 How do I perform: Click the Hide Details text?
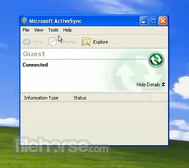click(x=148, y=85)
